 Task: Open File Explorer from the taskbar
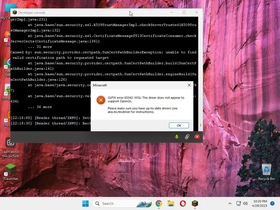(171, 203)
